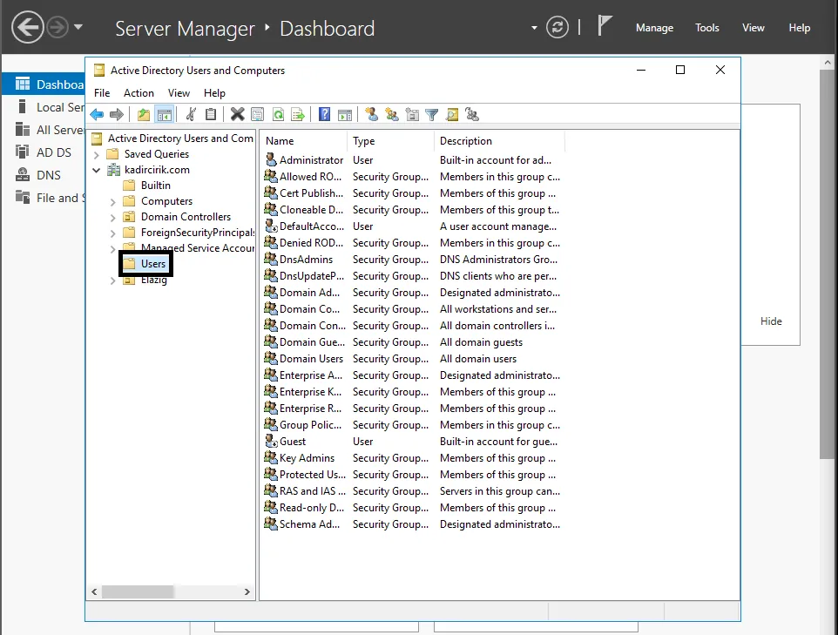This screenshot has width=838, height=635.
Task: Select Dashboard in Server Manager sidebar
Action: [44, 84]
